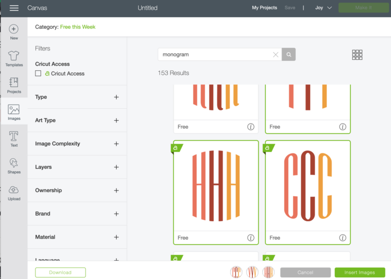Expand the Ownership filter

click(x=116, y=191)
